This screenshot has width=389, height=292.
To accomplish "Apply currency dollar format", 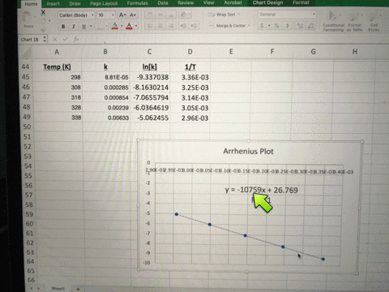I will [262, 26].
